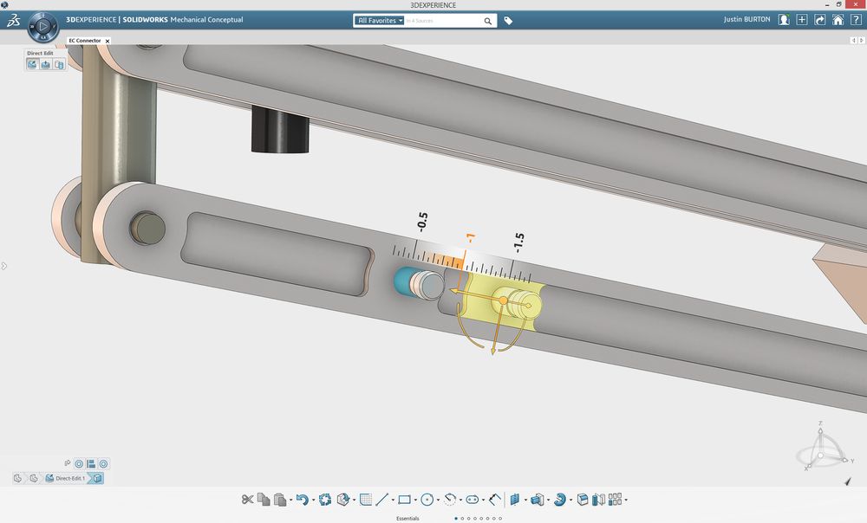This screenshot has height=523, width=867.
Task: Click the plus Add button in header
Action: [x=802, y=20]
